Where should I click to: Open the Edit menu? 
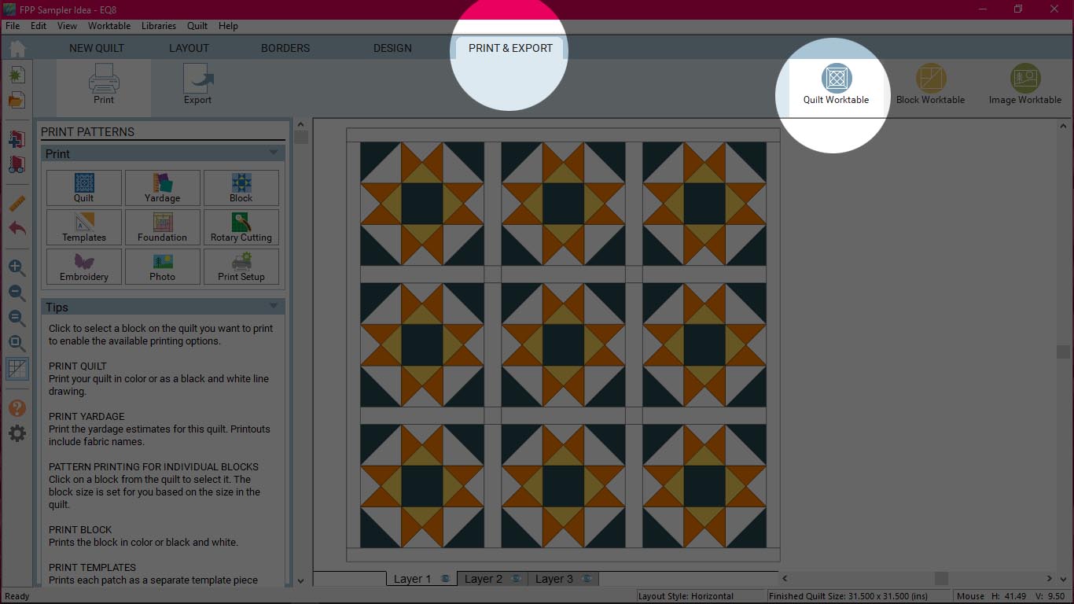39,26
